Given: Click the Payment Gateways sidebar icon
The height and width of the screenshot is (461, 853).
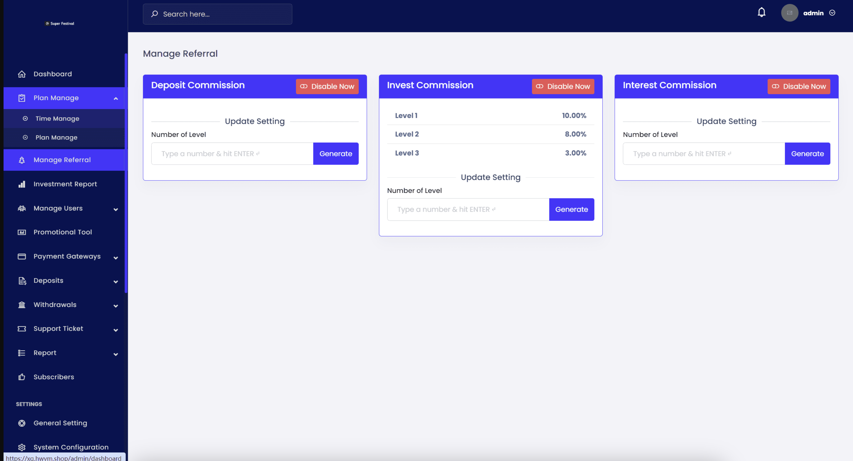Looking at the screenshot, I should click(x=21, y=256).
